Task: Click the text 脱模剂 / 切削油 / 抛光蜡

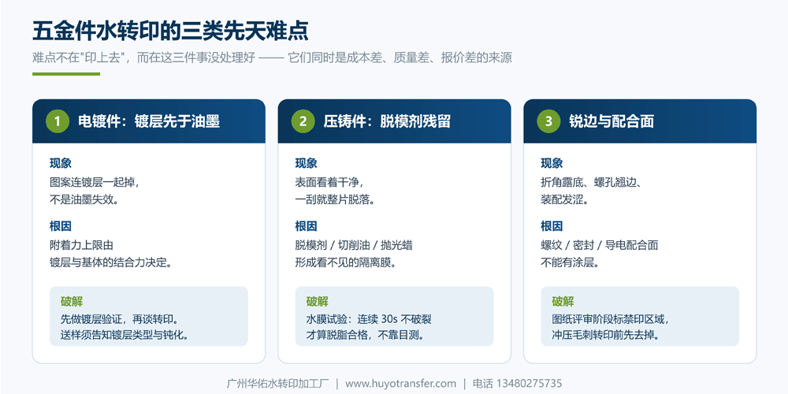Action: pos(354,245)
